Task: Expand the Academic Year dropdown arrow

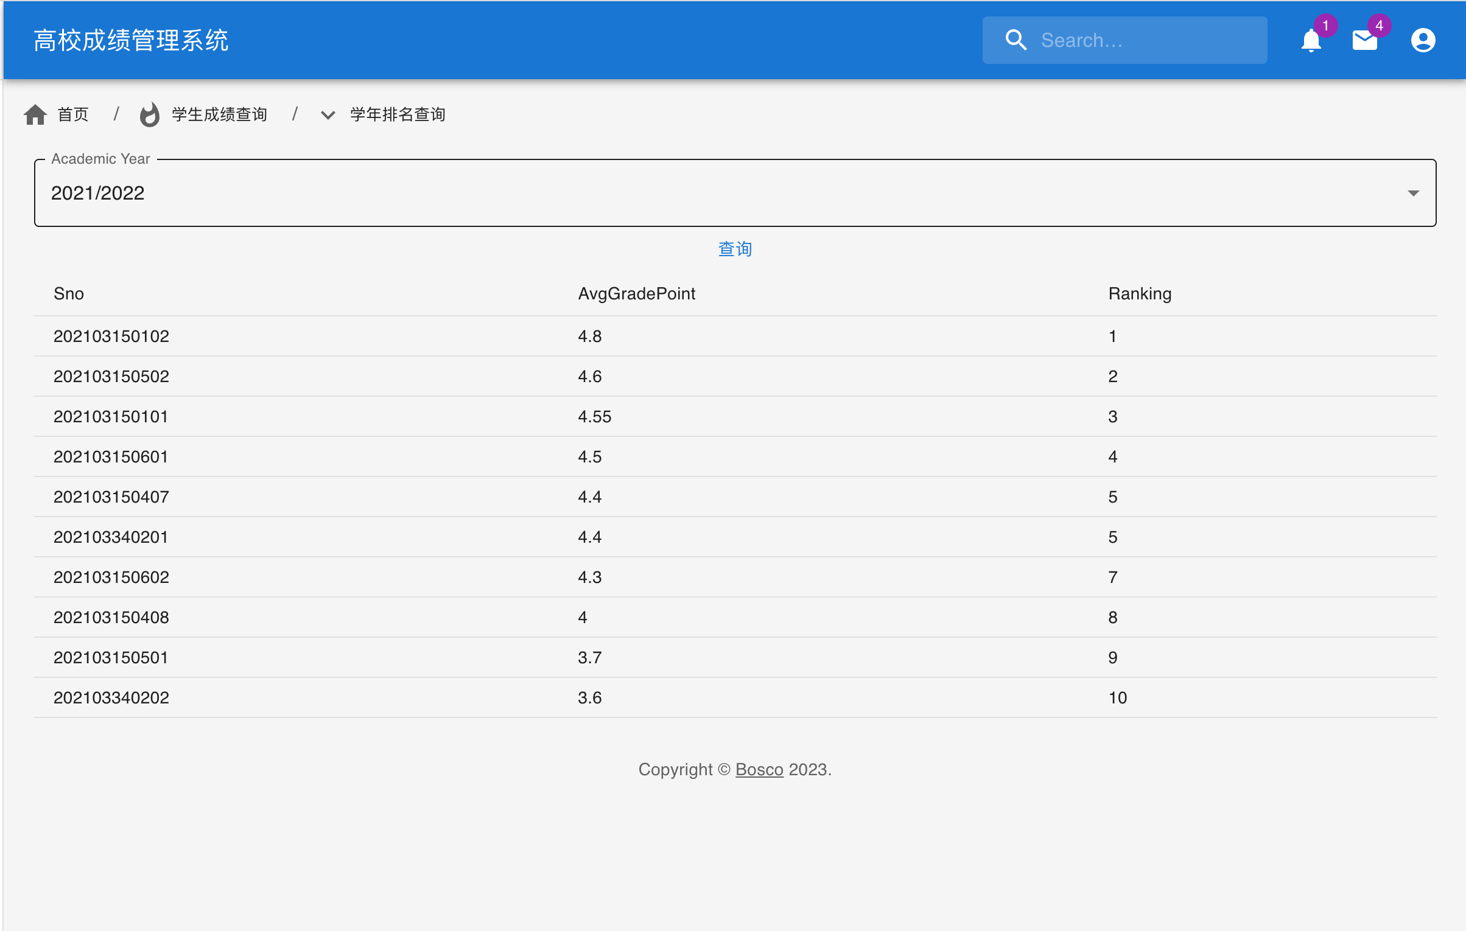Action: 1413,194
